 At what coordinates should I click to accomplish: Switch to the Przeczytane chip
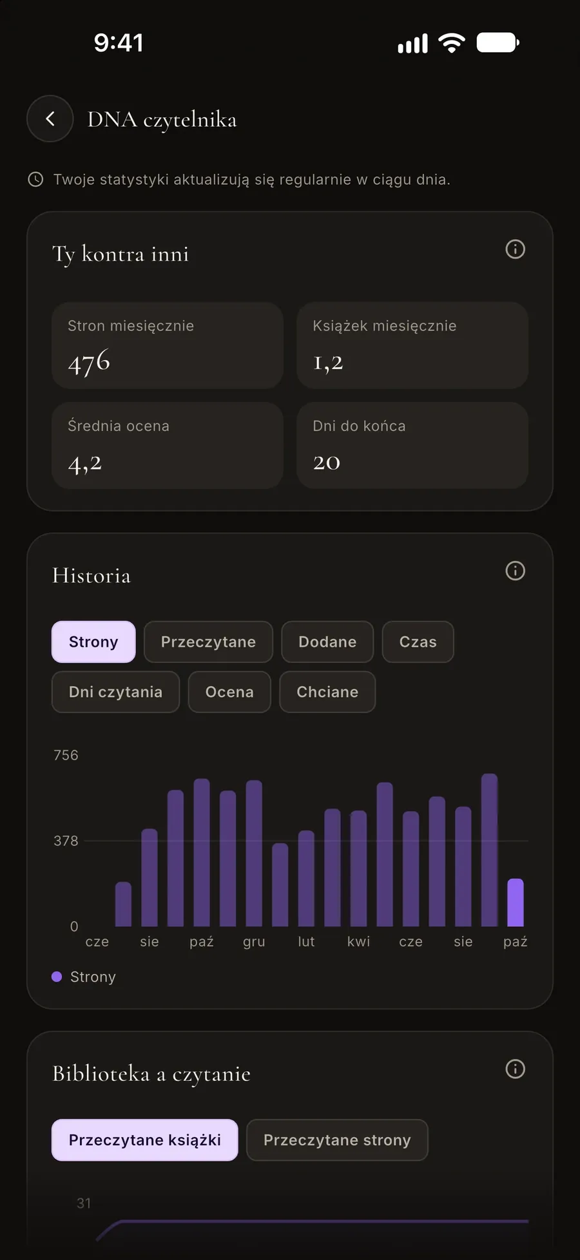(x=208, y=642)
